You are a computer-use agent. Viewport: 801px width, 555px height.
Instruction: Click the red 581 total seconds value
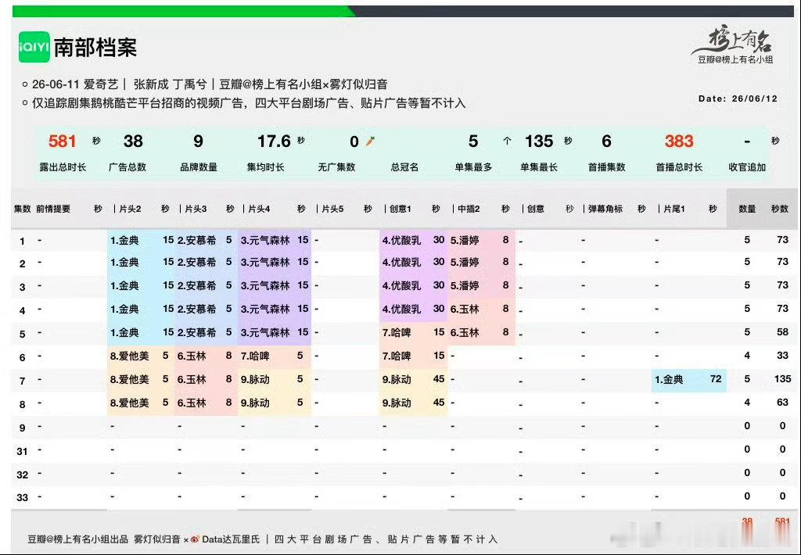click(x=63, y=141)
